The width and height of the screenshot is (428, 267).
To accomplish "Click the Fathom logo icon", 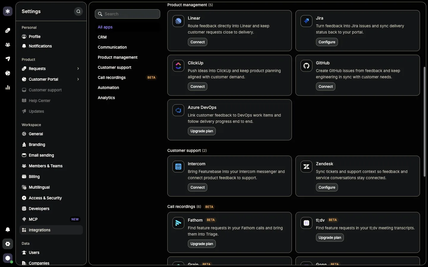I will [x=178, y=223].
